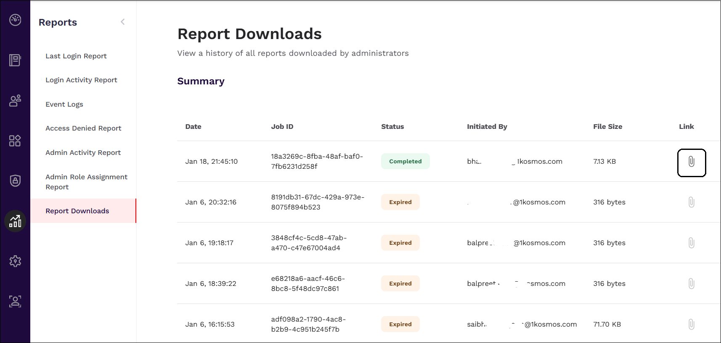721x343 pixels.
Task: Open Last Login Report
Action: pos(76,56)
